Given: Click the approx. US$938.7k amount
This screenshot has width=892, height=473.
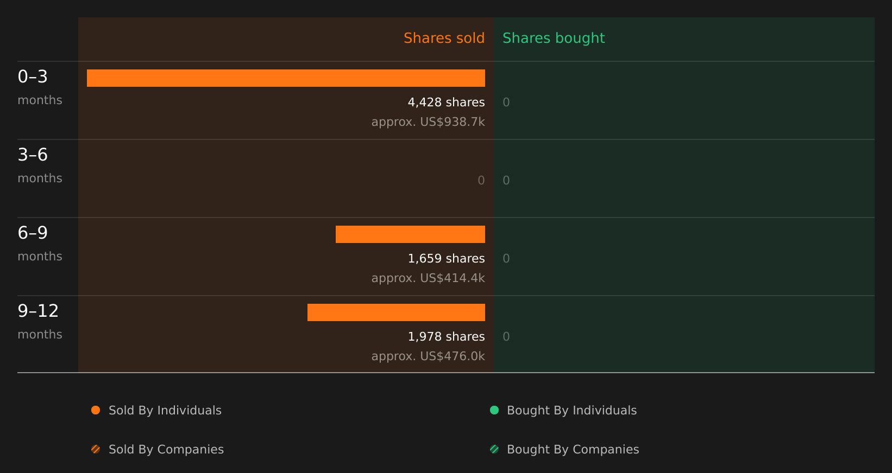Looking at the screenshot, I should coord(428,122).
